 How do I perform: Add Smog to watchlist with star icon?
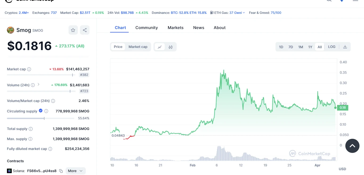[x=73, y=30]
